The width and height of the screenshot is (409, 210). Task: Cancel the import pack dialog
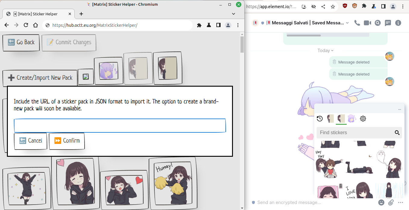pyautogui.click(x=31, y=141)
